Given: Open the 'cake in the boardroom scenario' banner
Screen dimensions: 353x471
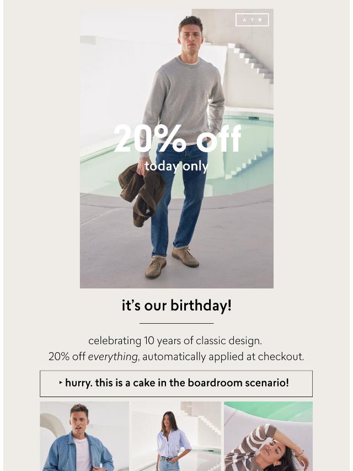Looking at the screenshot, I should pyautogui.click(x=176, y=384).
